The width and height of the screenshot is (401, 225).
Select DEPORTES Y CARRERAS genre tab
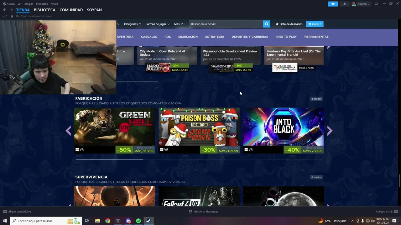(250, 37)
